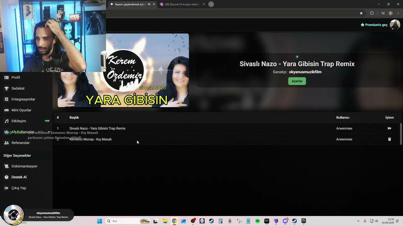Open Task View on the taskbar
Screen dimensions: 403x226
(x=156, y=221)
